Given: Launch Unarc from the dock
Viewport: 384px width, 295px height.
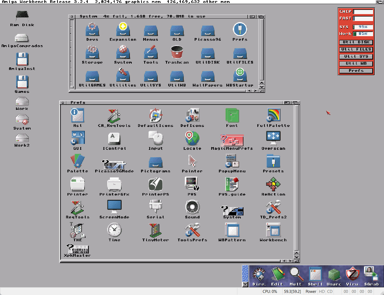Looking at the screenshot, I should pyautogui.click(x=334, y=276).
